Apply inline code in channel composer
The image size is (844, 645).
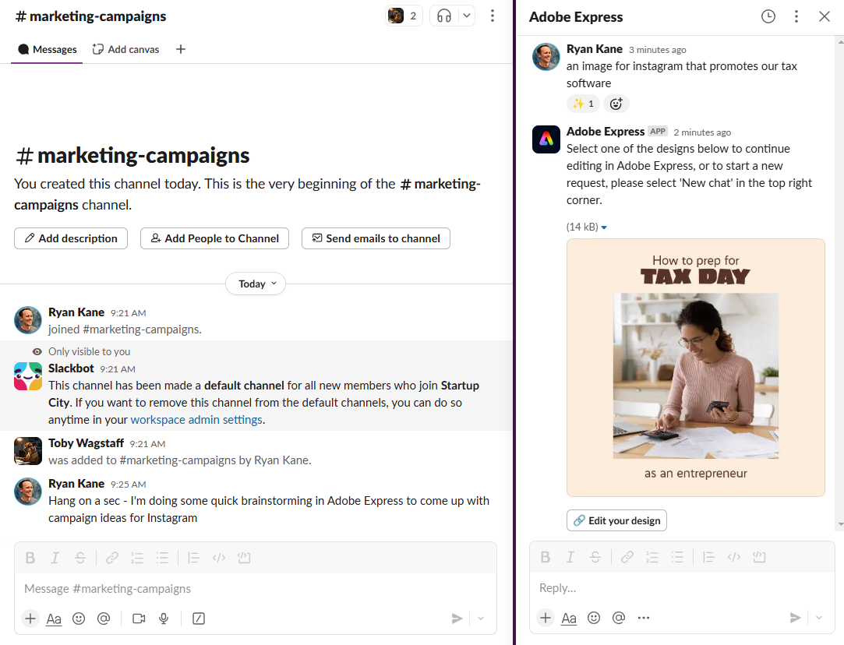click(219, 558)
